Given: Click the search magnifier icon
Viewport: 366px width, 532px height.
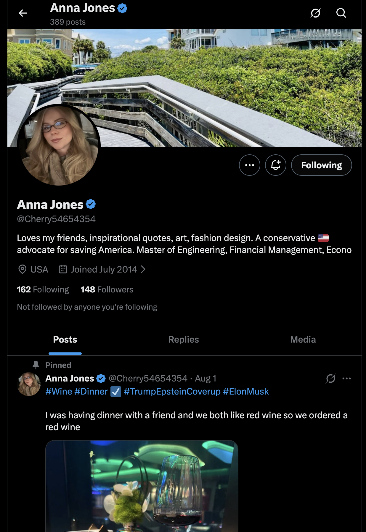Looking at the screenshot, I should point(341,13).
